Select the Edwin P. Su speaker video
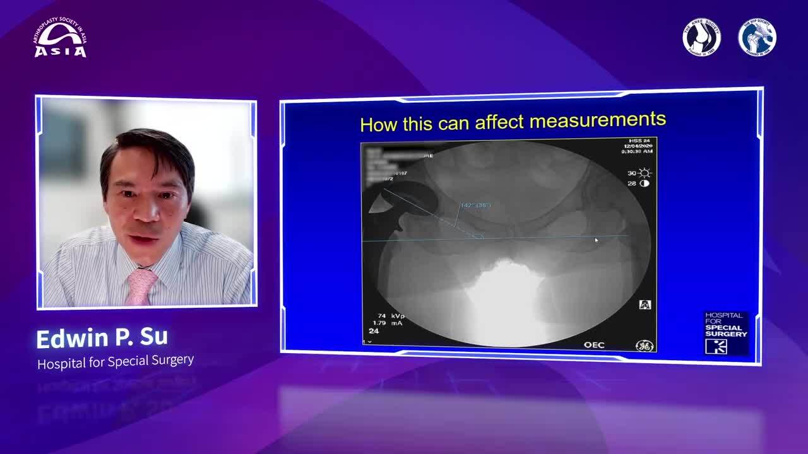808x454 pixels. (146, 202)
